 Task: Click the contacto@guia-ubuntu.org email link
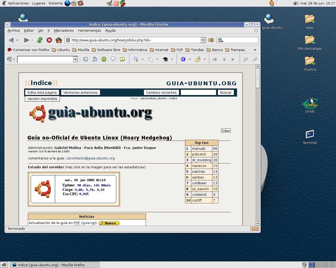[x=92, y=158]
